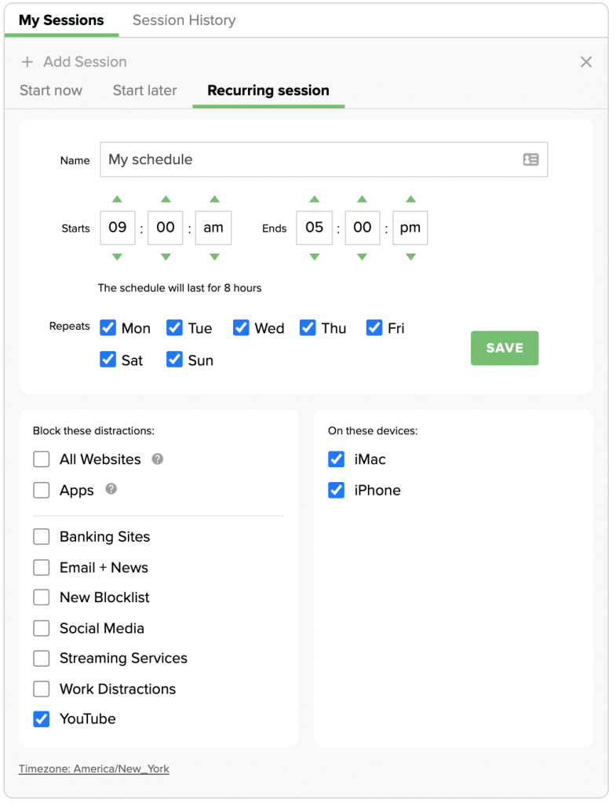This screenshot has width=616, height=804.
Task: Close the Add Session panel with the X
Action: pos(586,61)
